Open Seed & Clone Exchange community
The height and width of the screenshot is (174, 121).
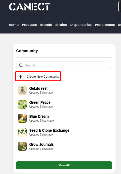pyautogui.click(x=49, y=130)
